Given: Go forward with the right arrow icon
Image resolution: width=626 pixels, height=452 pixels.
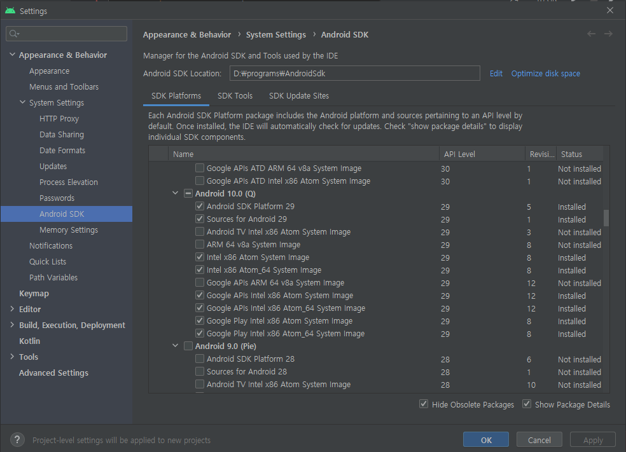Looking at the screenshot, I should point(608,34).
